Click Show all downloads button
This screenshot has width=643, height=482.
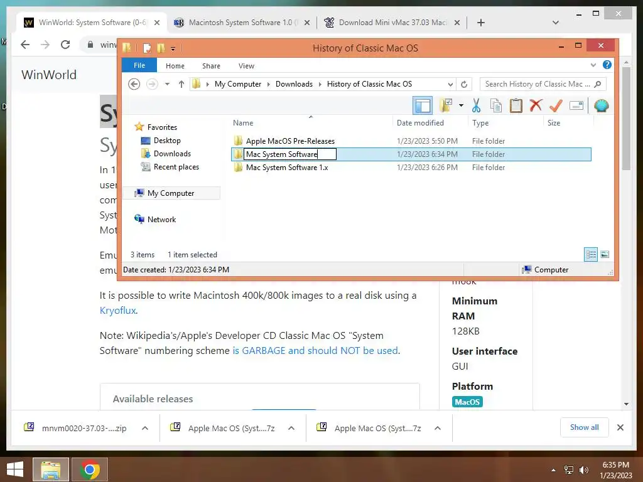585,427
